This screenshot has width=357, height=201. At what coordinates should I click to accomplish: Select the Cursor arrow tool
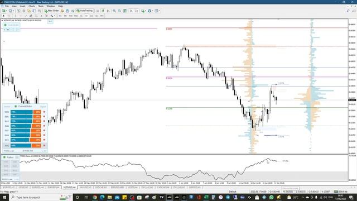[3, 16]
